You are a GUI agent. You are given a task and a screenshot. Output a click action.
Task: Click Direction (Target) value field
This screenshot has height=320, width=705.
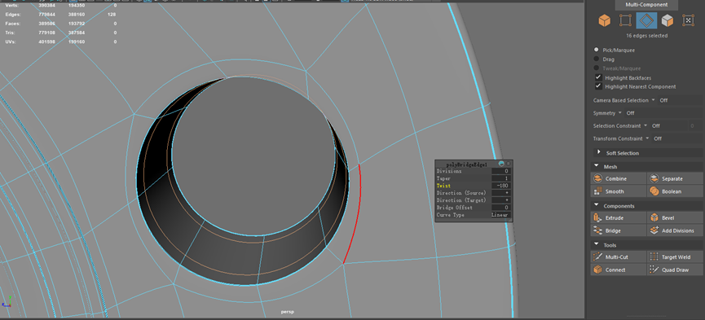(501, 200)
